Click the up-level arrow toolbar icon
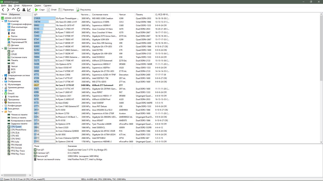Image resolution: width=323 pixels, height=181 pixels. (13, 10)
